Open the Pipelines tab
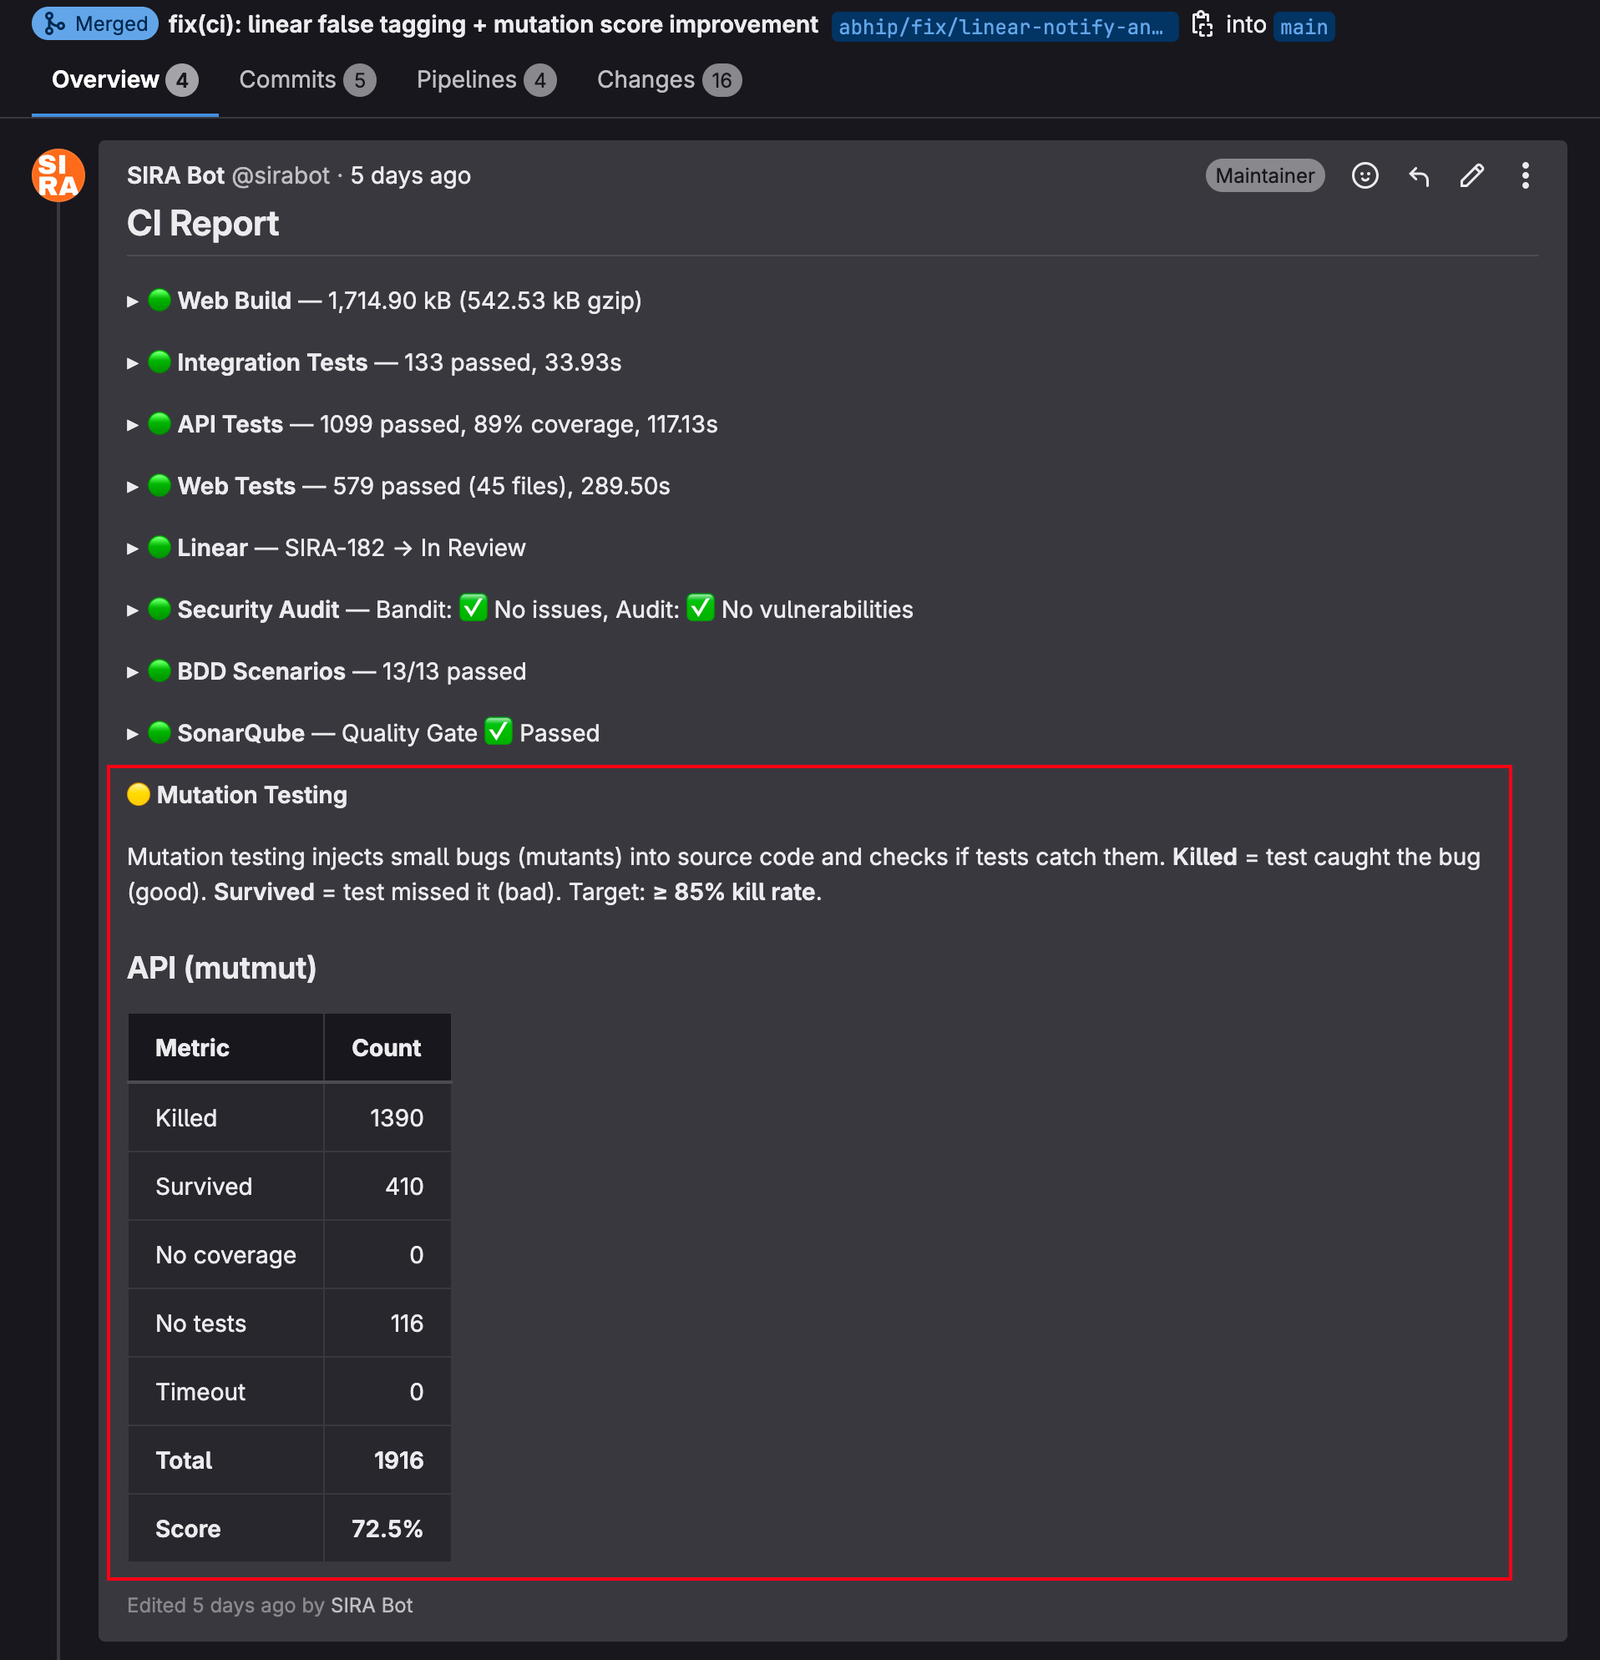The height and width of the screenshot is (1660, 1600). coord(467,78)
